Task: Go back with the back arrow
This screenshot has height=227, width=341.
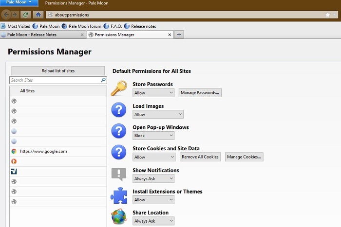Action: [x=6, y=15]
